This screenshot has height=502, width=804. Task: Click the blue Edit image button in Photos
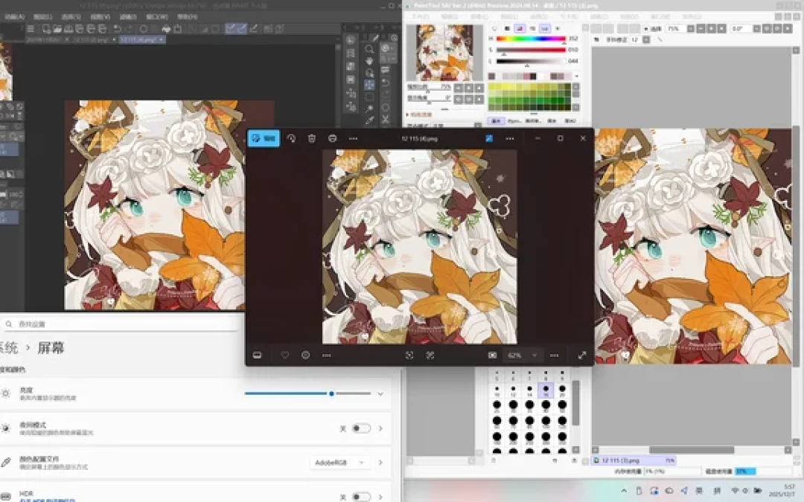pyautogui.click(x=264, y=138)
